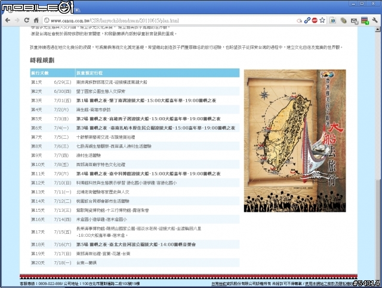The image size is (382, 288).
Task: Select the active browser tab
Action: pos(39,10)
